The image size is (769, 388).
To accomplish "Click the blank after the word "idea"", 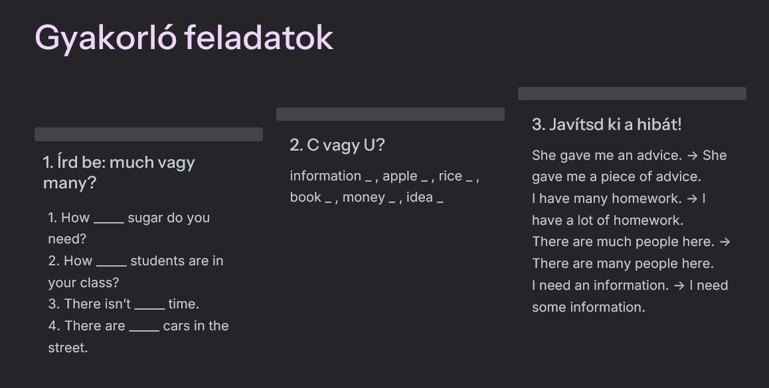I will [x=440, y=198].
